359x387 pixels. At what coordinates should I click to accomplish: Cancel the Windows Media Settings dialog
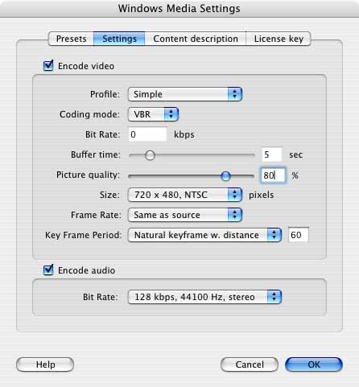pos(250,364)
